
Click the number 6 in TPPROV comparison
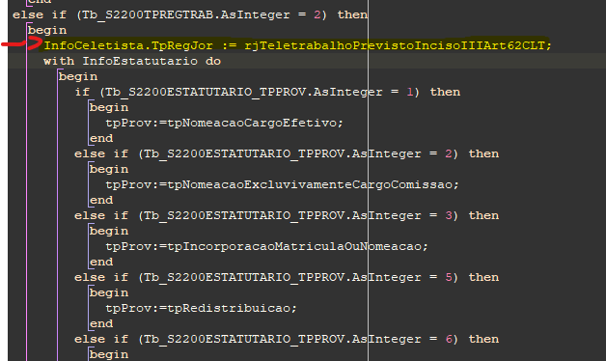(x=449, y=340)
